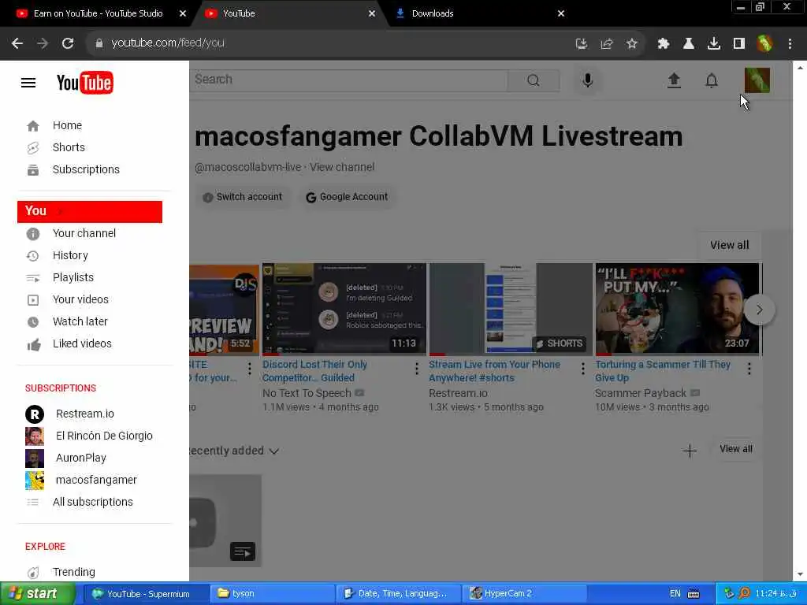Switch to HyperCam 2 taskbar window

pyautogui.click(x=524, y=594)
